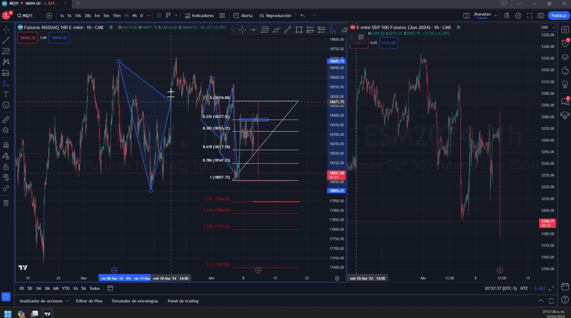Select the D timeframe
Image resolution: width=571 pixels, height=318 pixels.
coord(142,16)
